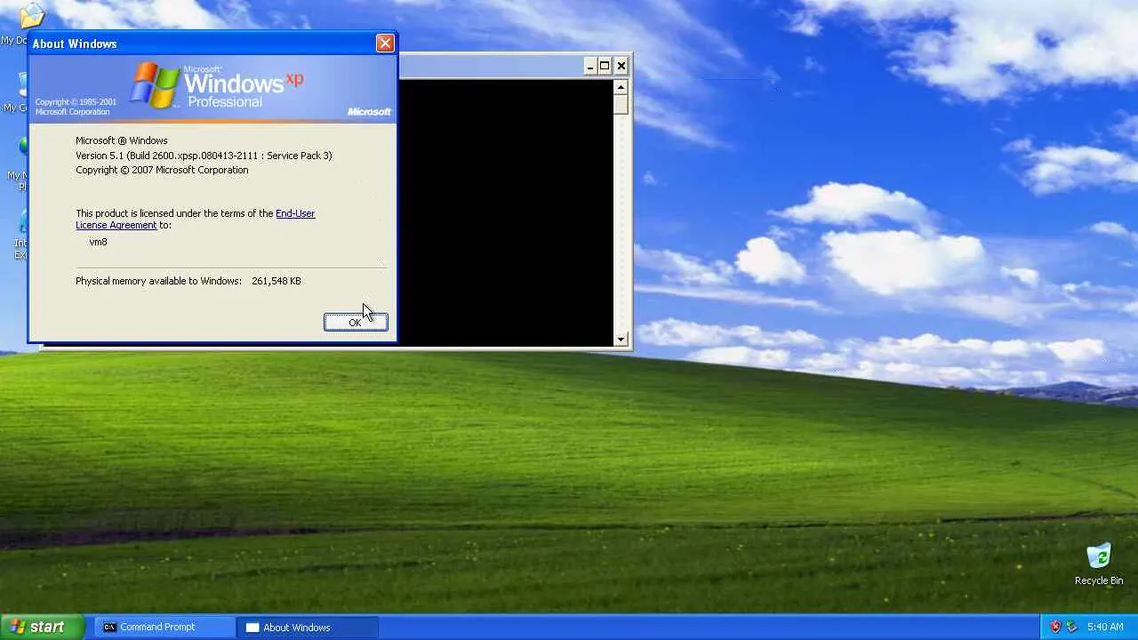This screenshot has height=640, width=1138.
Task: Click inside the black Command Prompt console
Action: point(505,212)
